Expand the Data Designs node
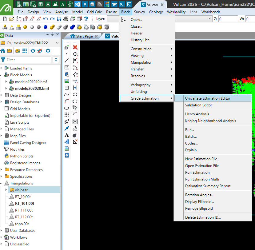Viewport: 255px width, 250px height. coord(2,95)
